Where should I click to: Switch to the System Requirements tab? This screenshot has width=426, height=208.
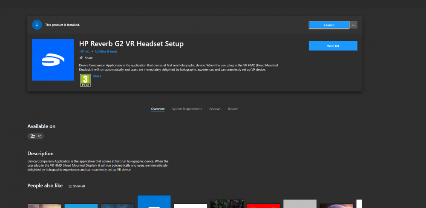(187, 109)
